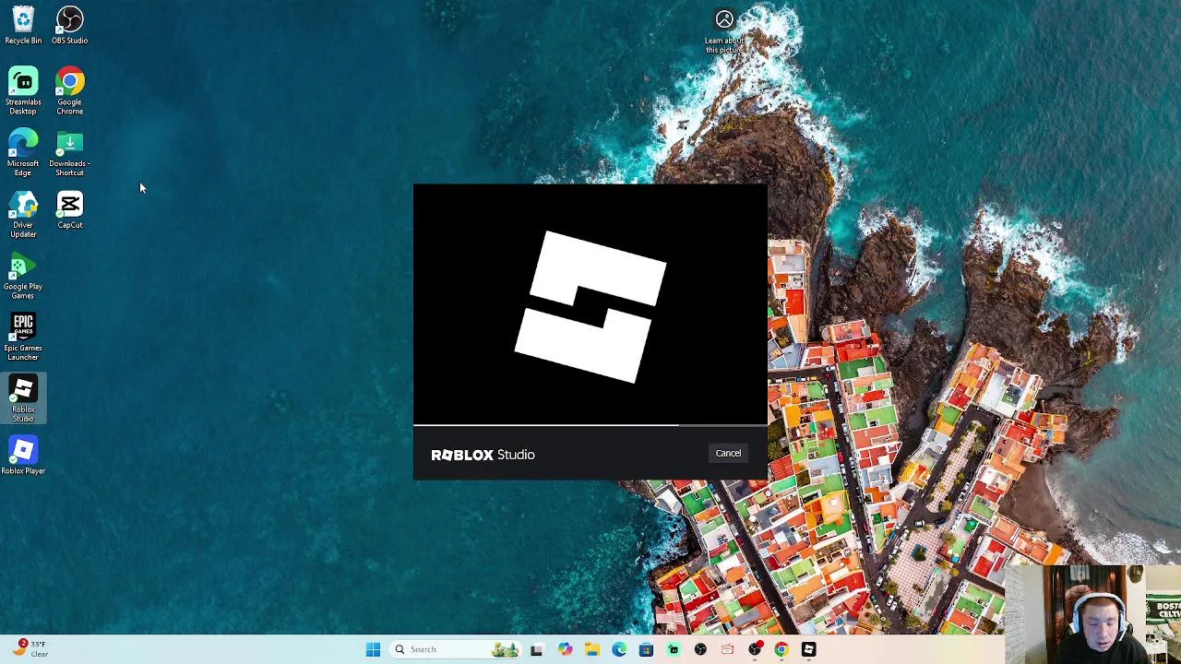The width and height of the screenshot is (1181, 664).
Task: Select the CapCut desktop shortcut
Action: [x=70, y=210]
